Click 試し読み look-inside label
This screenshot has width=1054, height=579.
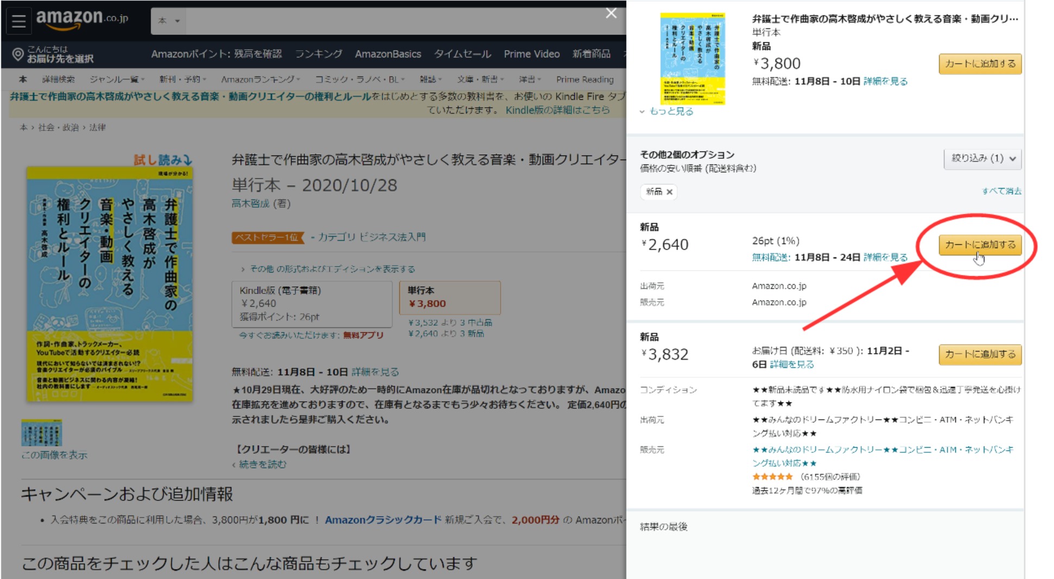[x=163, y=160]
